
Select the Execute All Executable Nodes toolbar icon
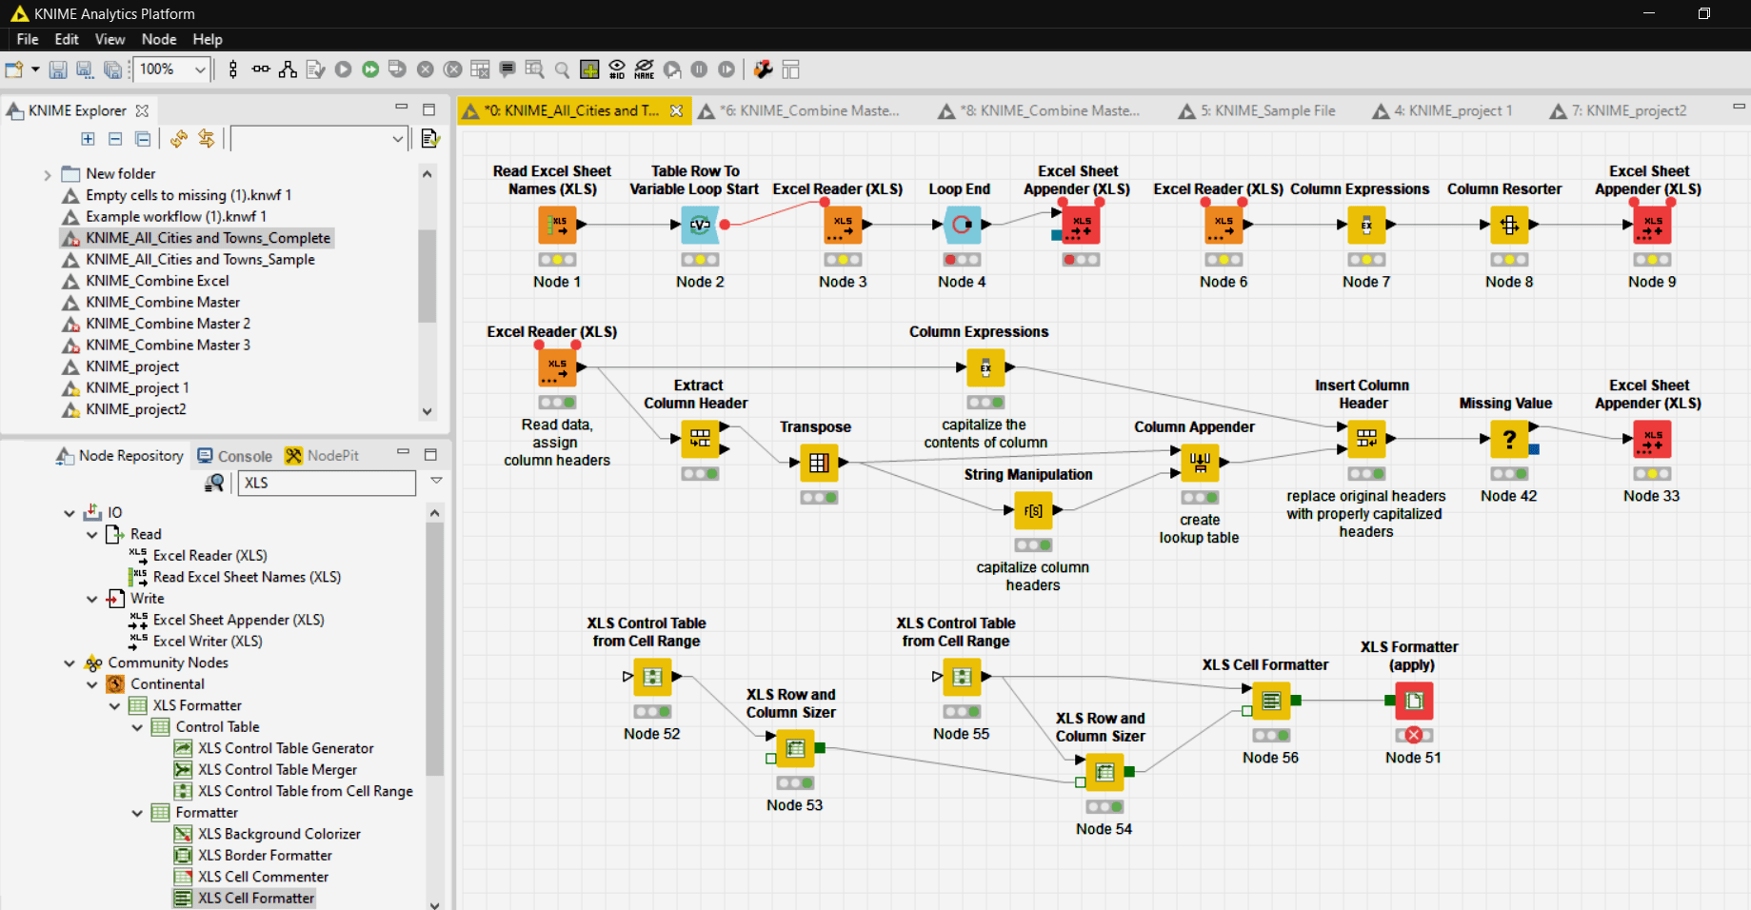(370, 69)
